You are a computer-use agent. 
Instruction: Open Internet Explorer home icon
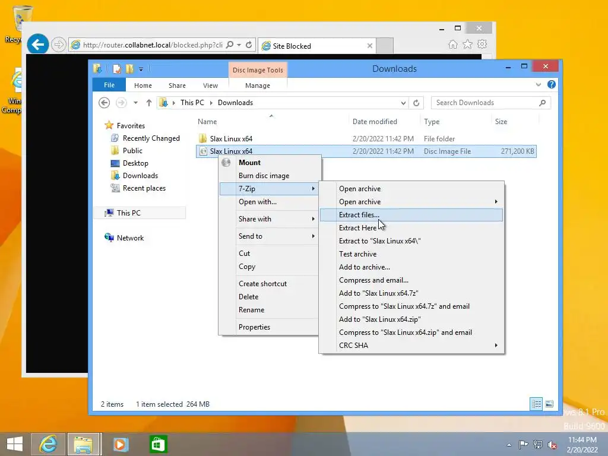tap(452, 44)
